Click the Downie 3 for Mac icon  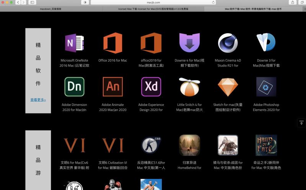(x=266, y=42)
